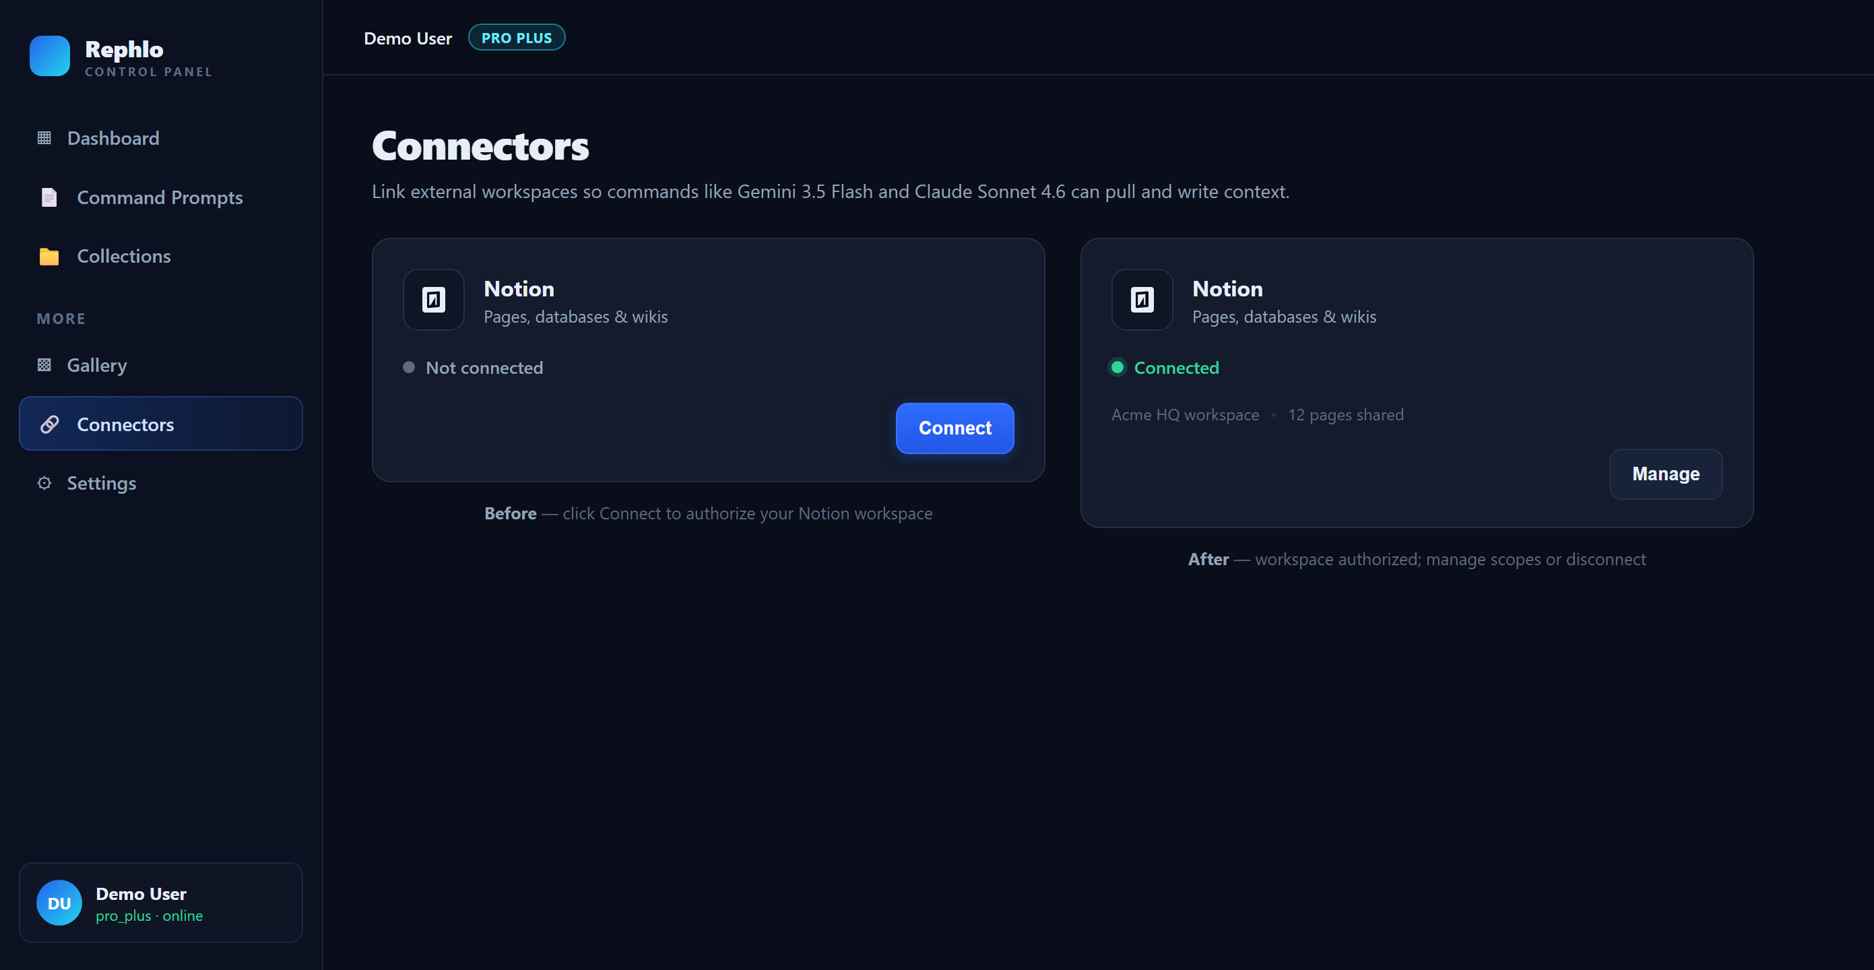Click the Collections folder icon
The height and width of the screenshot is (970, 1874).
tap(49, 256)
